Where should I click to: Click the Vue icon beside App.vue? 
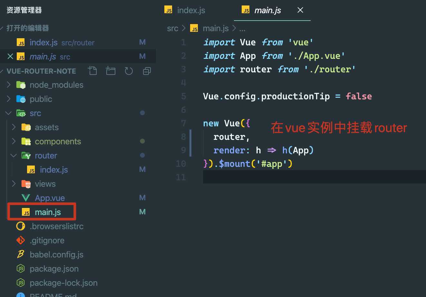click(26, 198)
